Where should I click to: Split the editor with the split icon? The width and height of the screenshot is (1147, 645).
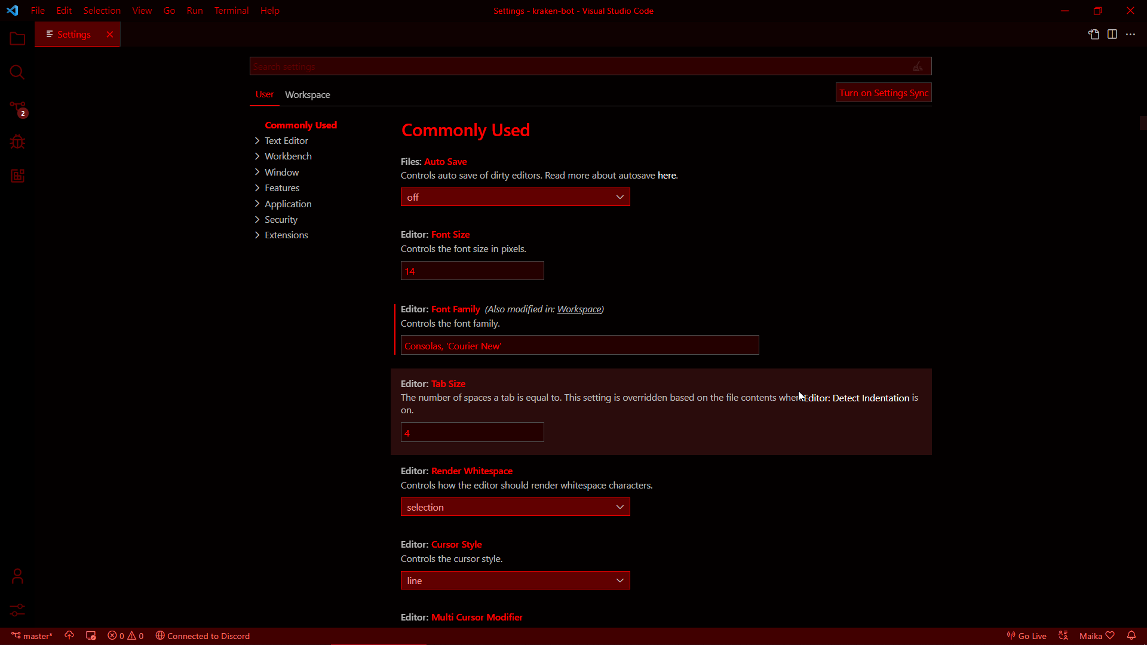tap(1112, 35)
